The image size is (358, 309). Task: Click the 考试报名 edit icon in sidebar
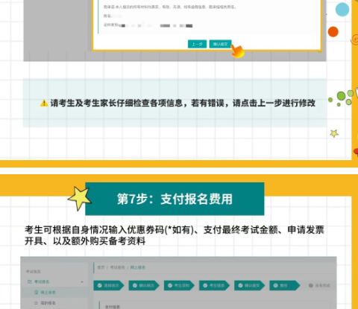tap(30, 281)
